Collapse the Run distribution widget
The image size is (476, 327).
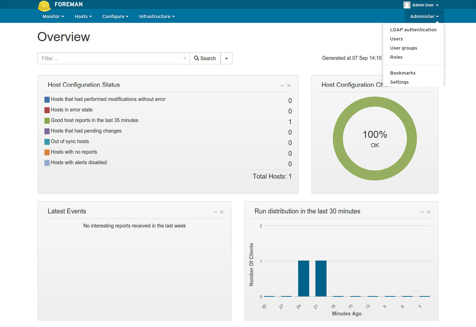[x=422, y=212]
